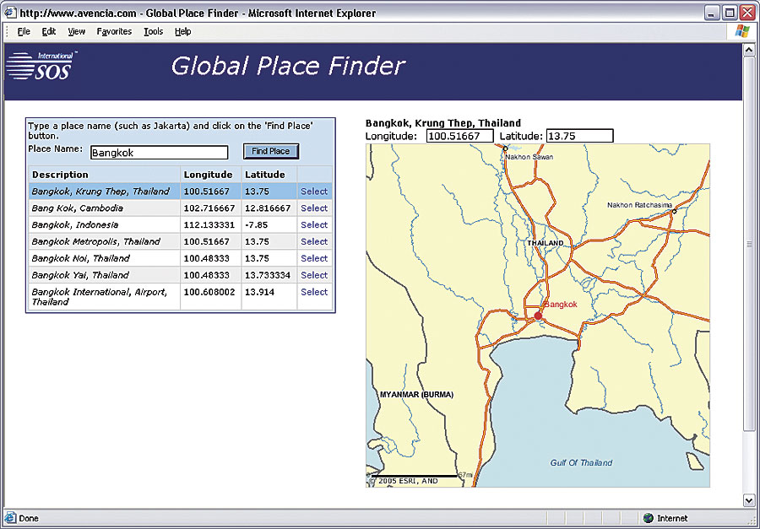
Task: Select Bangkok International Airport result
Action: tap(314, 292)
